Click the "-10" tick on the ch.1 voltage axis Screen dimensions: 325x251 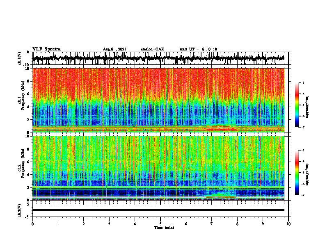point(27,65)
